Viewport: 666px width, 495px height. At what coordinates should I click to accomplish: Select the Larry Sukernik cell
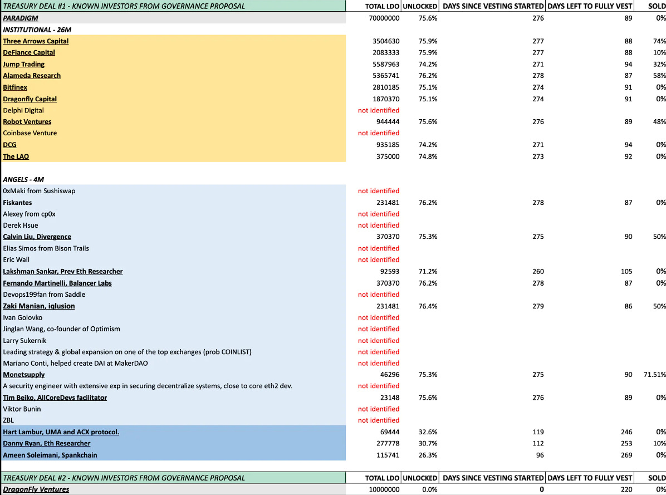click(25, 340)
